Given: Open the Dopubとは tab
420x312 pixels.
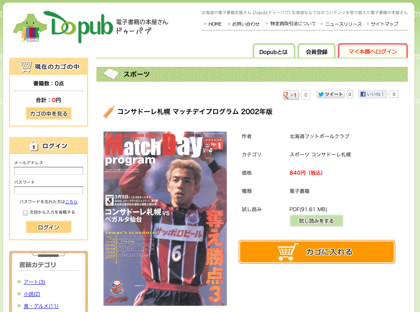Looking at the screenshot, I should pyautogui.click(x=273, y=51).
